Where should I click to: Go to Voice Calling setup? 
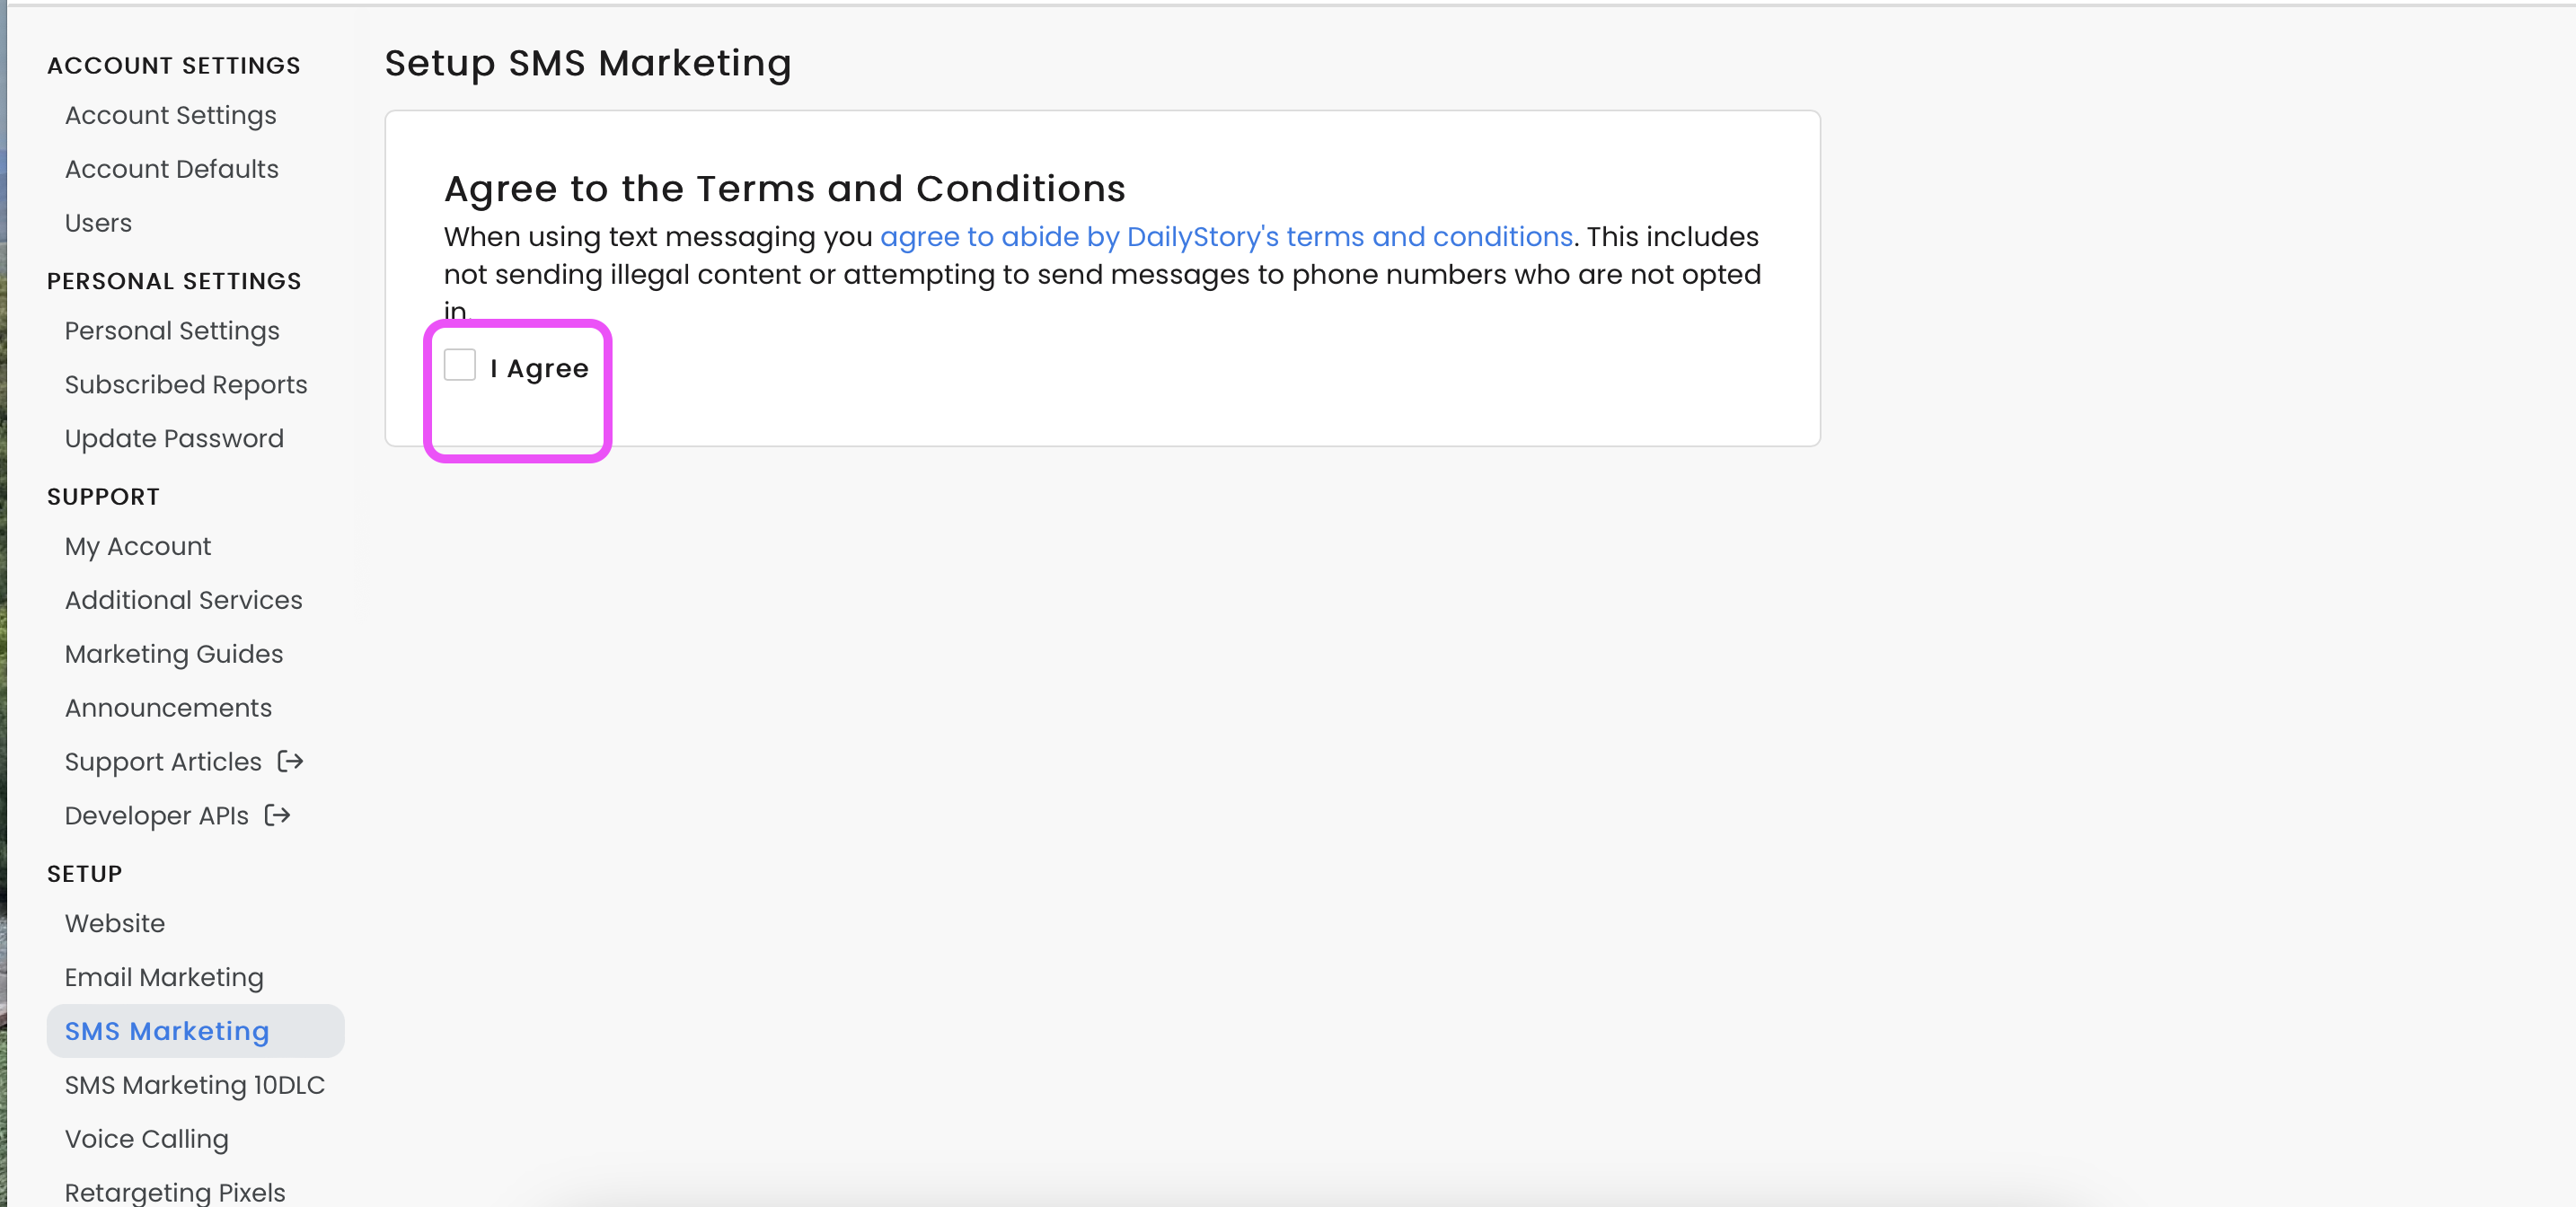coord(147,1140)
